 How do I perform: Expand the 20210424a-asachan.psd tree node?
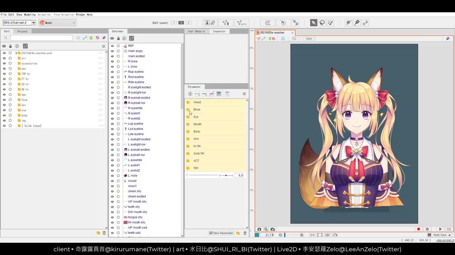pos(16,53)
